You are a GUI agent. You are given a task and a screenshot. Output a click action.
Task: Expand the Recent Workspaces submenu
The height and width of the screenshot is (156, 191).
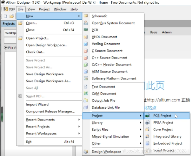[49, 134]
